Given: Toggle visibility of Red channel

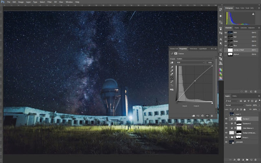Looking at the screenshot, I should (x=226, y=37).
